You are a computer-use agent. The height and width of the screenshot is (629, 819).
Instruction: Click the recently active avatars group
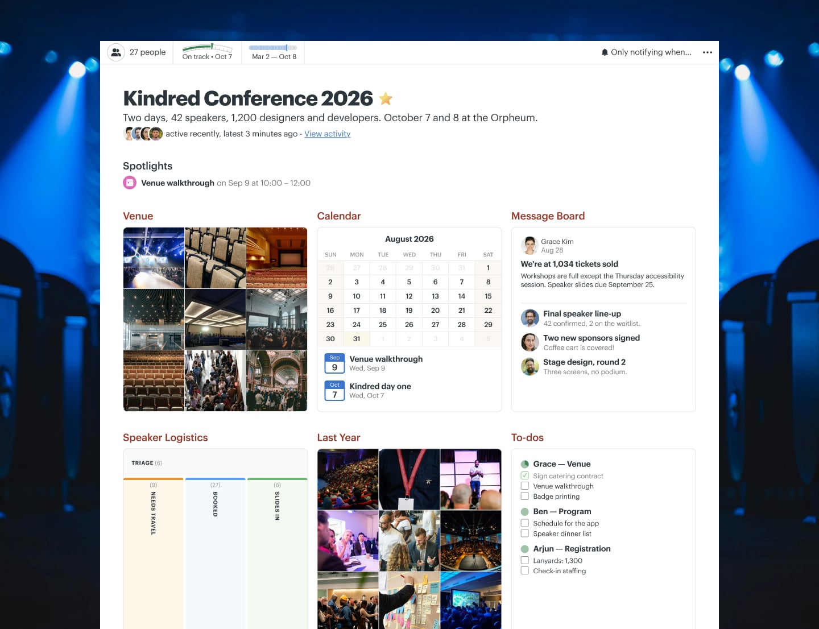(143, 134)
